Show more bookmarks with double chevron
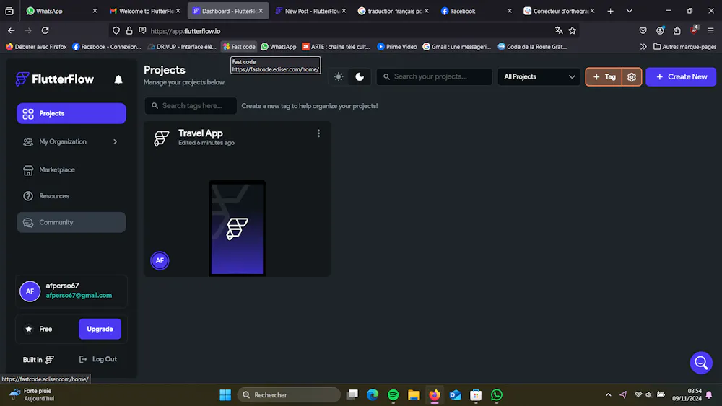Image resolution: width=722 pixels, height=406 pixels. [643, 46]
